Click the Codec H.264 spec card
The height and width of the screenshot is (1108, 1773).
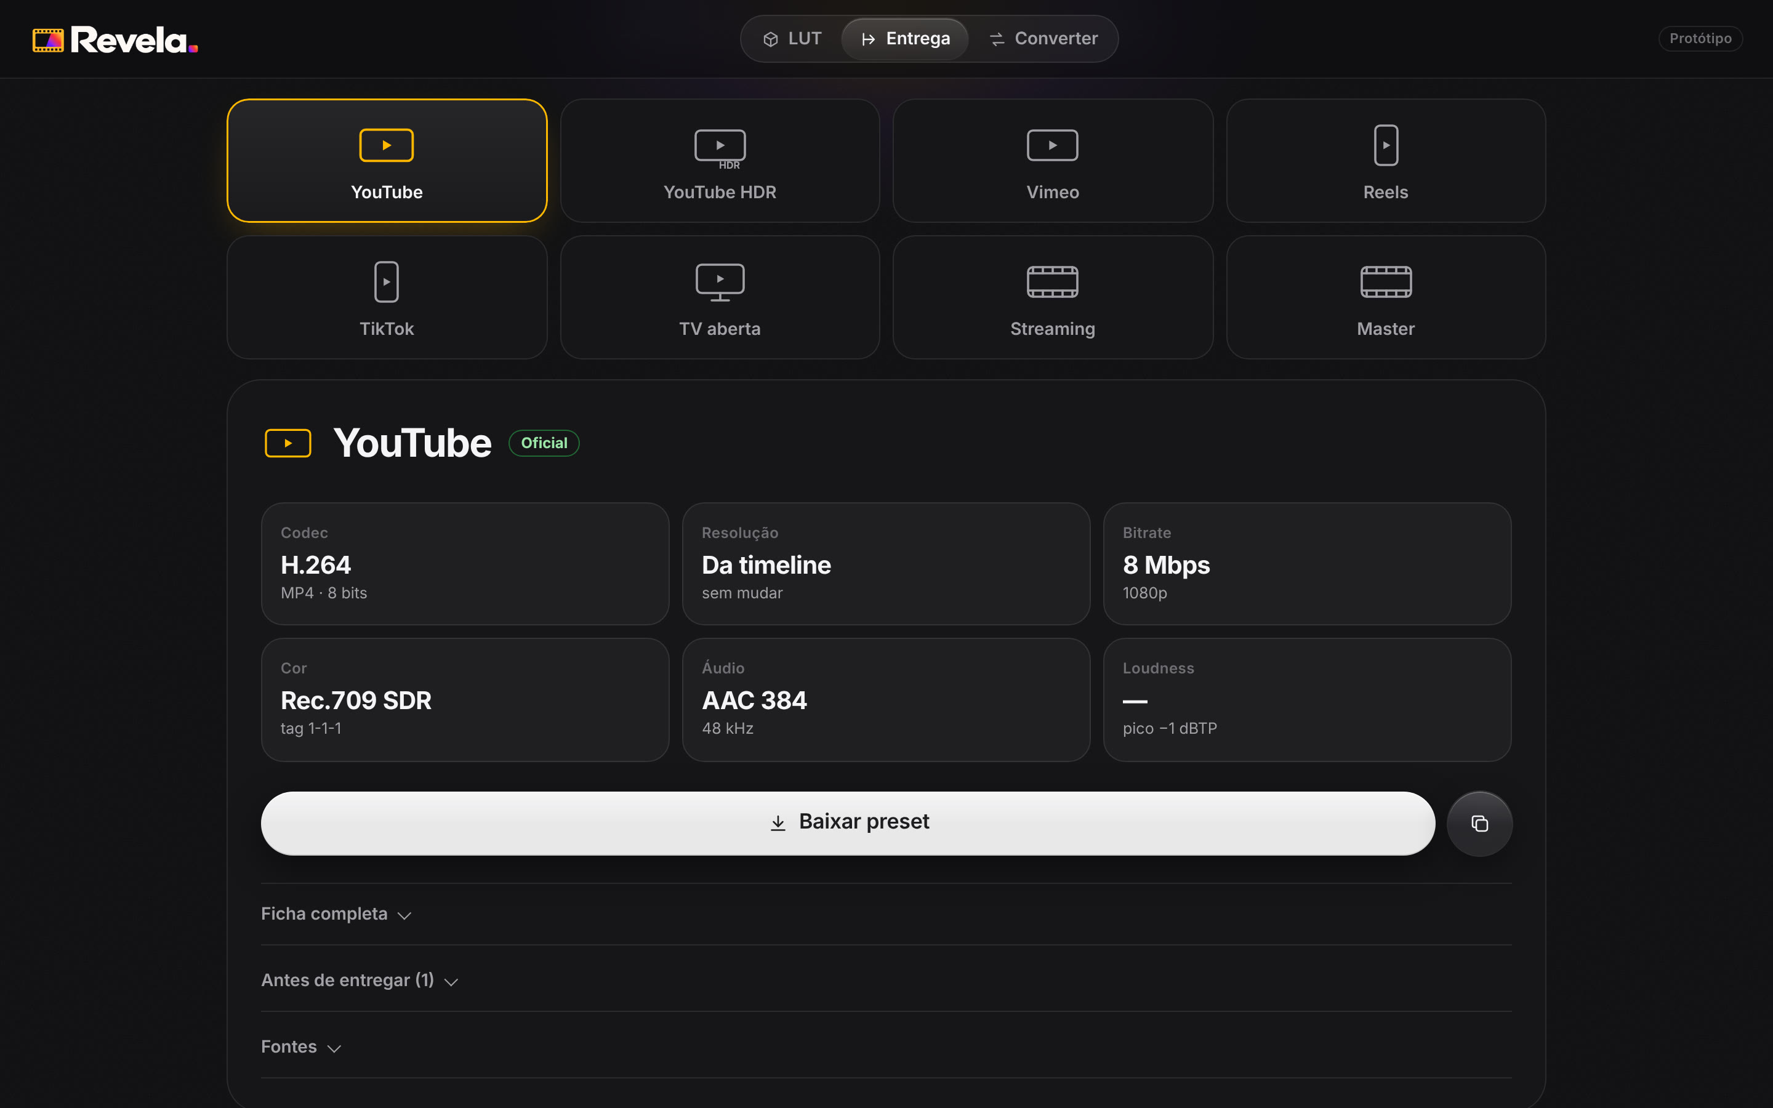[x=465, y=563]
